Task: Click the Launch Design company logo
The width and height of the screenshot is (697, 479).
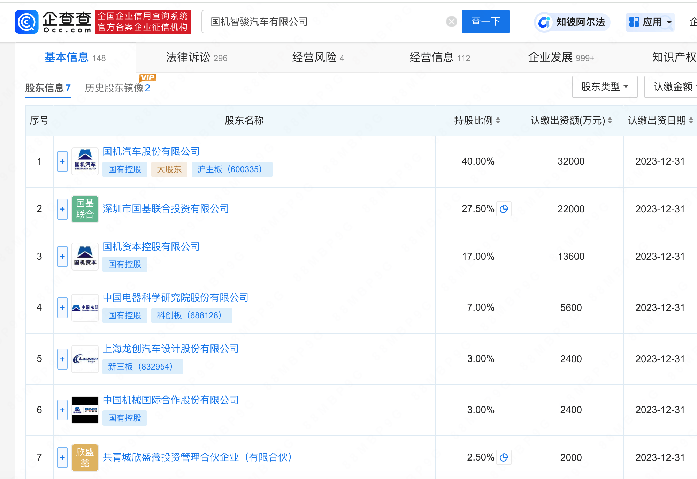Action: point(85,359)
